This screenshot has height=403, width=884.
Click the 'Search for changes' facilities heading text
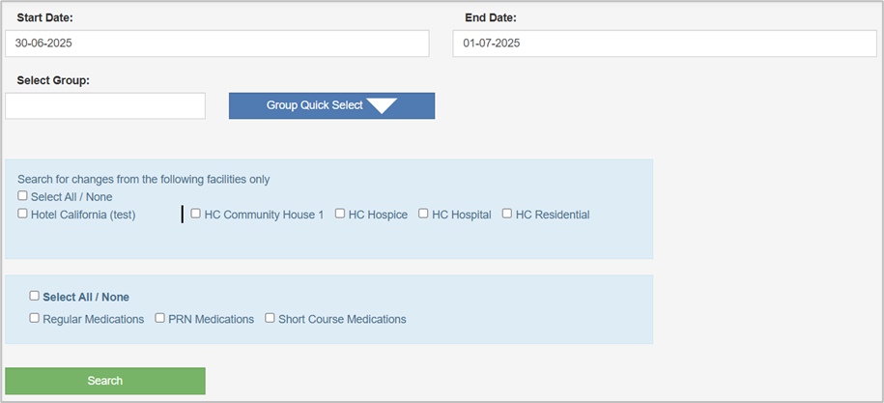(143, 179)
